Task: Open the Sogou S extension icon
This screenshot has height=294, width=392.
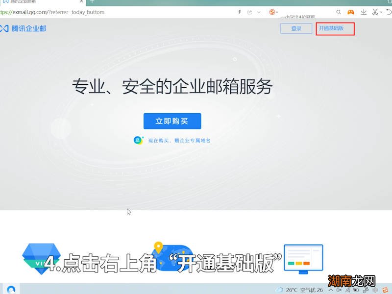Action: click(273, 12)
